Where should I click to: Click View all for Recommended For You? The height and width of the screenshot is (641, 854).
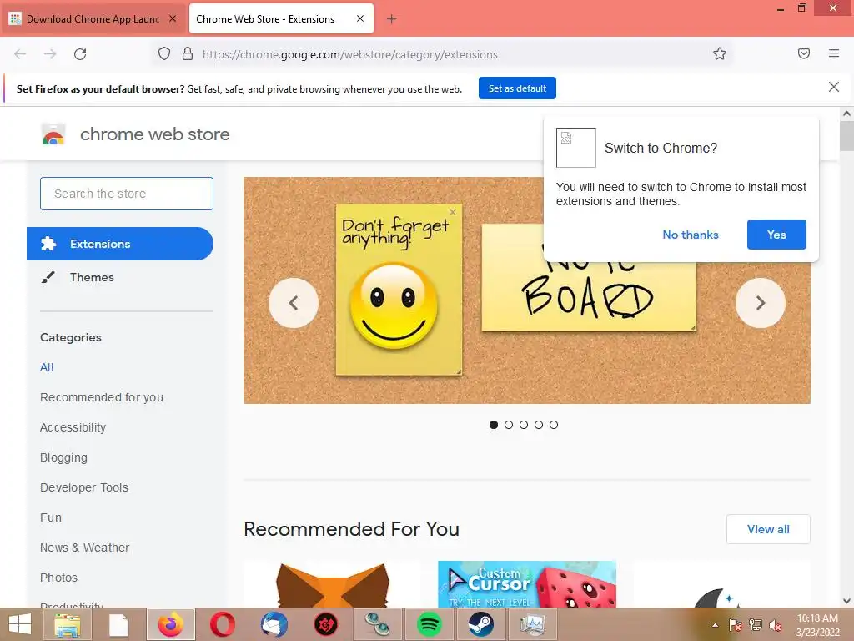pos(768,529)
